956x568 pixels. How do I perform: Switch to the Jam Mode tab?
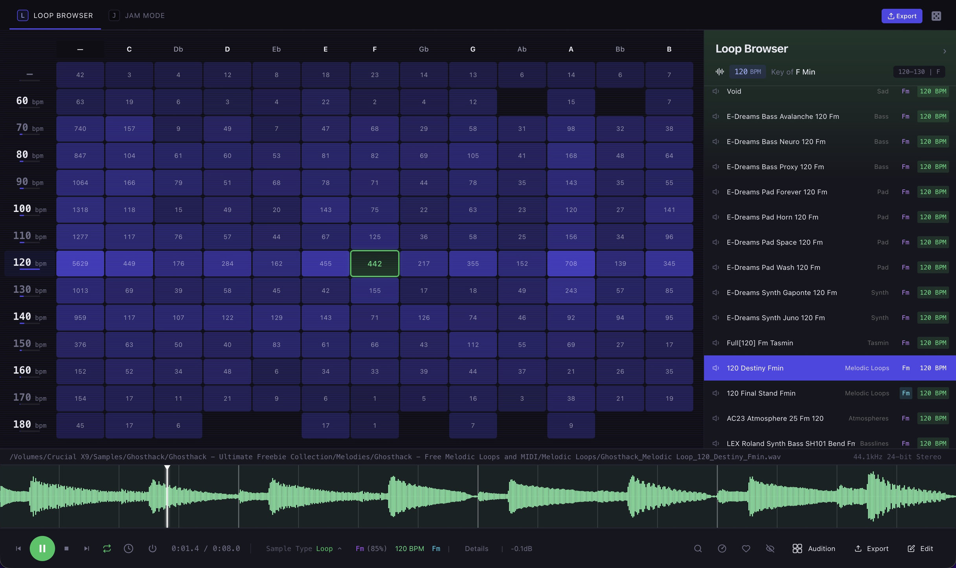137,15
